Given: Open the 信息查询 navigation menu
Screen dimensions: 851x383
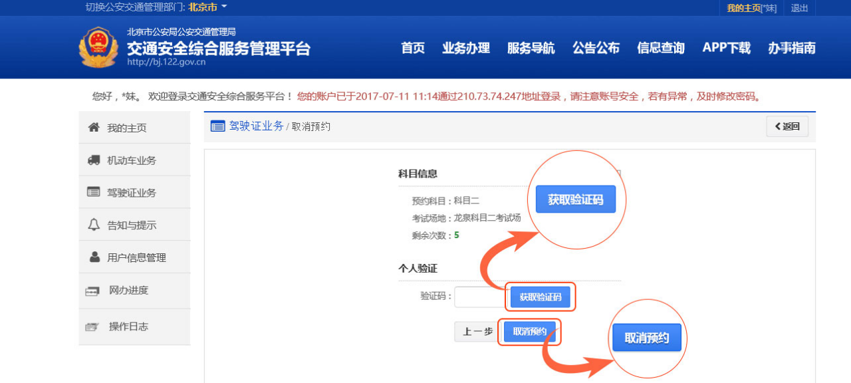Looking at the screenshot, I should pos(660,48).
